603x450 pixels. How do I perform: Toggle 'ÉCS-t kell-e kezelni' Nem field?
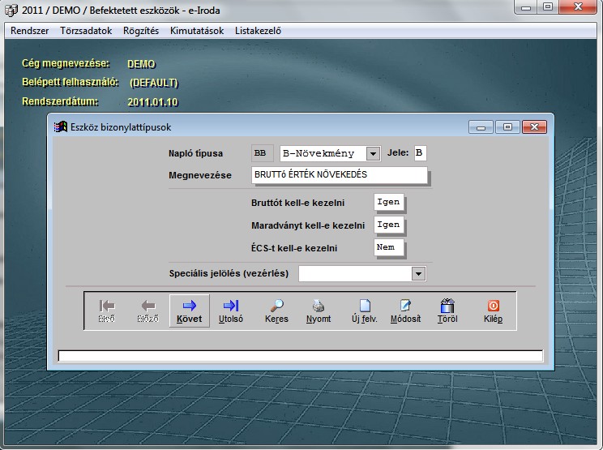[389, 247]
